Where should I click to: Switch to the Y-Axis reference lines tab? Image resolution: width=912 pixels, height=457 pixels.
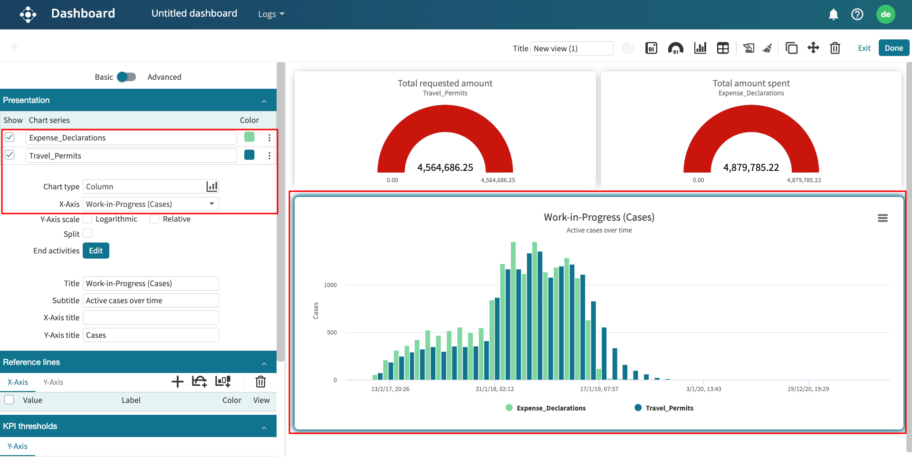[x=53, y=382]
